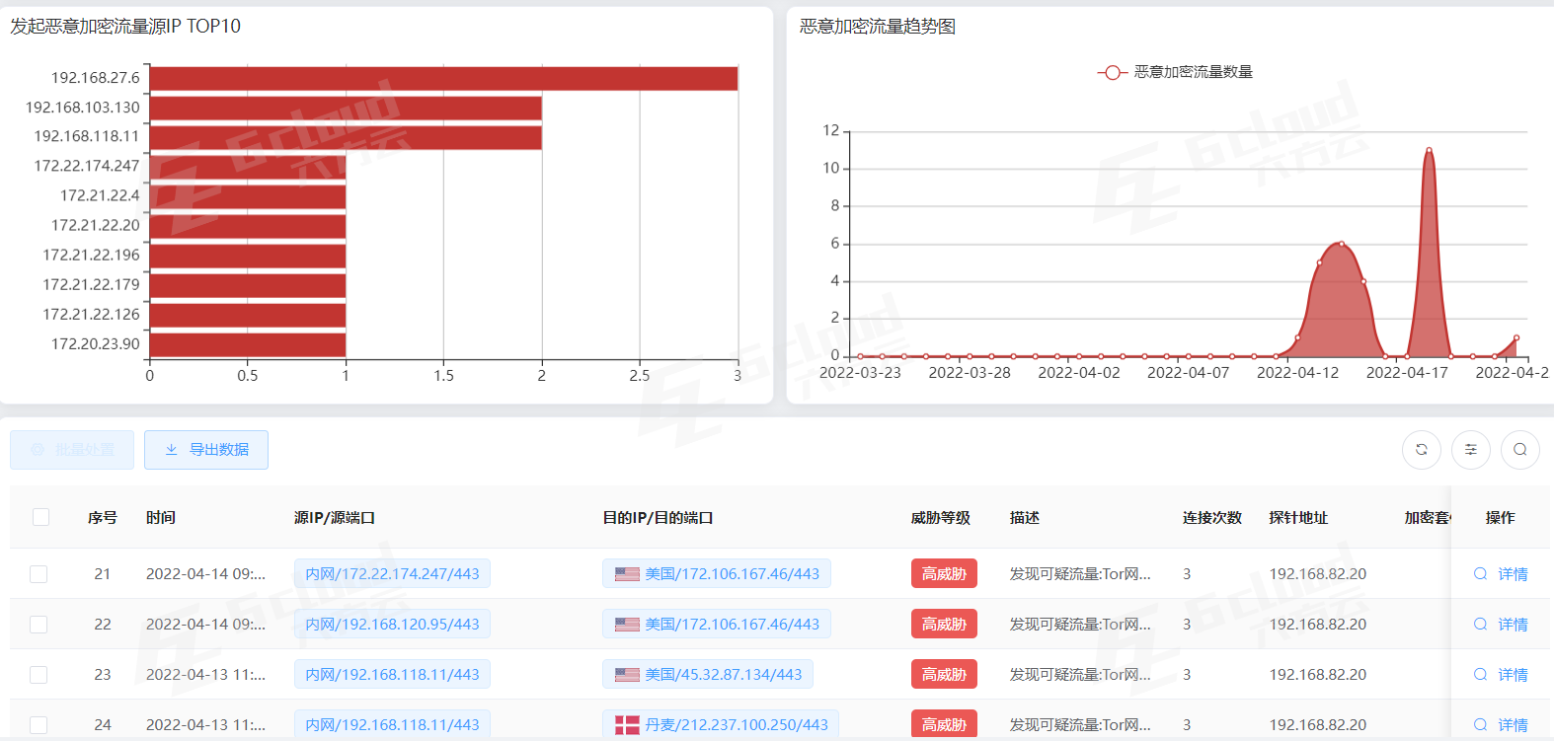Click destination tag 美国/45.32.87.134/443
The image size is (1554, 741).
point(708,675)
